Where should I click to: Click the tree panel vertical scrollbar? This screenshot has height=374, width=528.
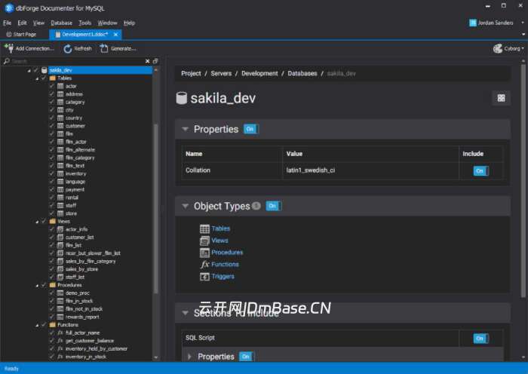point(155,209)
